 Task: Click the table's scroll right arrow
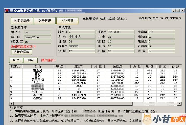179,103
